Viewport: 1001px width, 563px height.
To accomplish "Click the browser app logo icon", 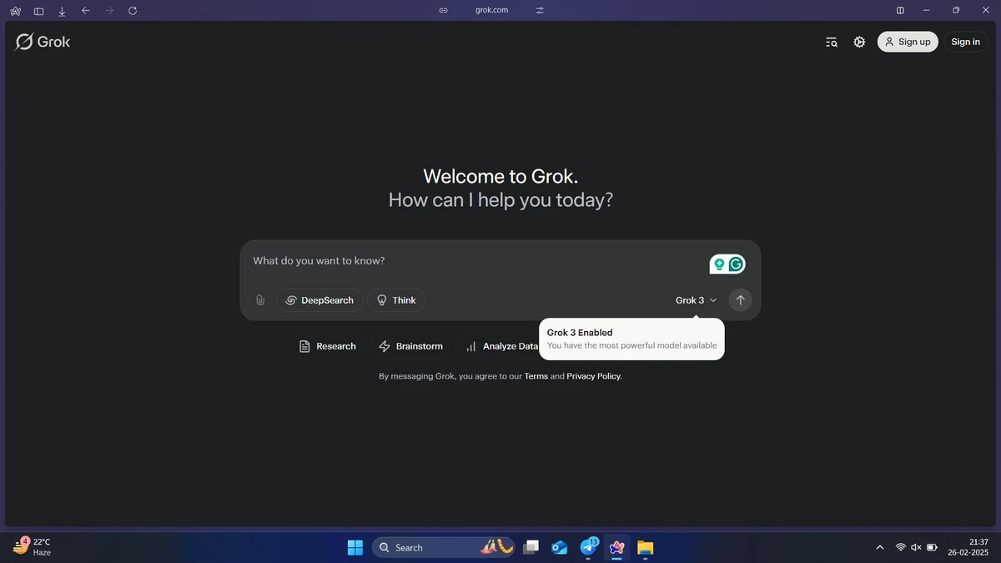I will 15,11.
